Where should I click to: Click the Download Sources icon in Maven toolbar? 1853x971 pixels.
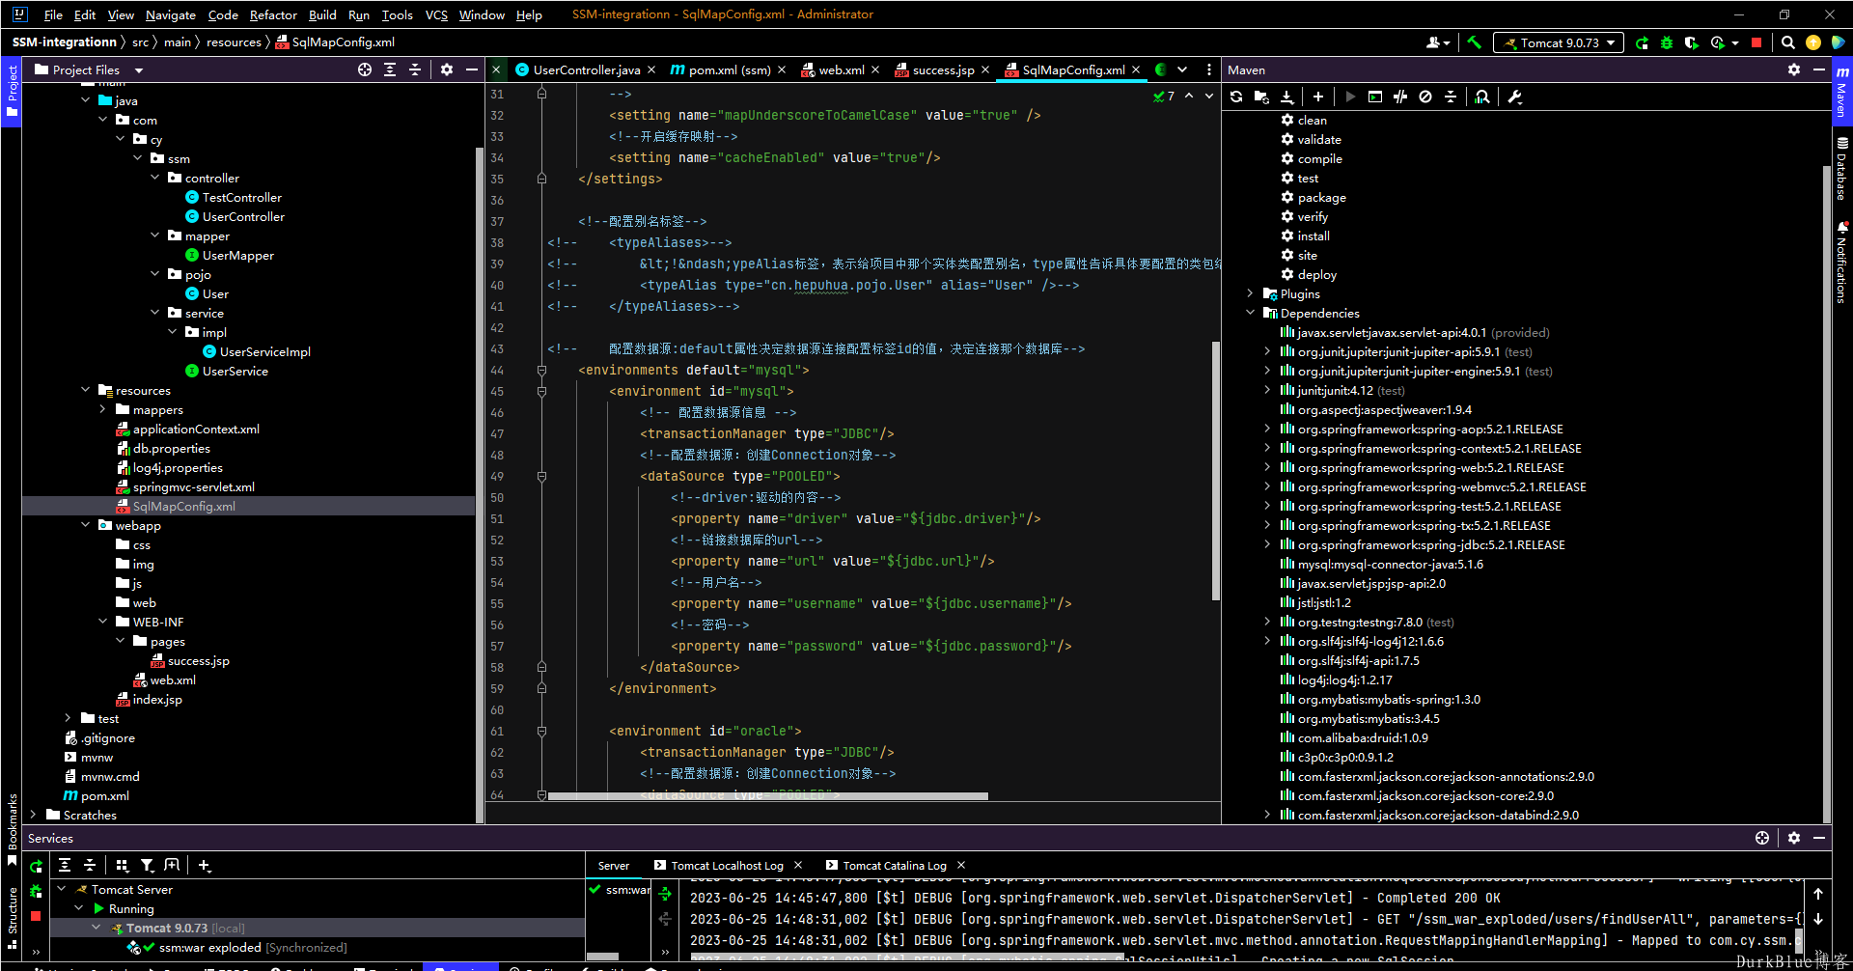coord(1286,97)
